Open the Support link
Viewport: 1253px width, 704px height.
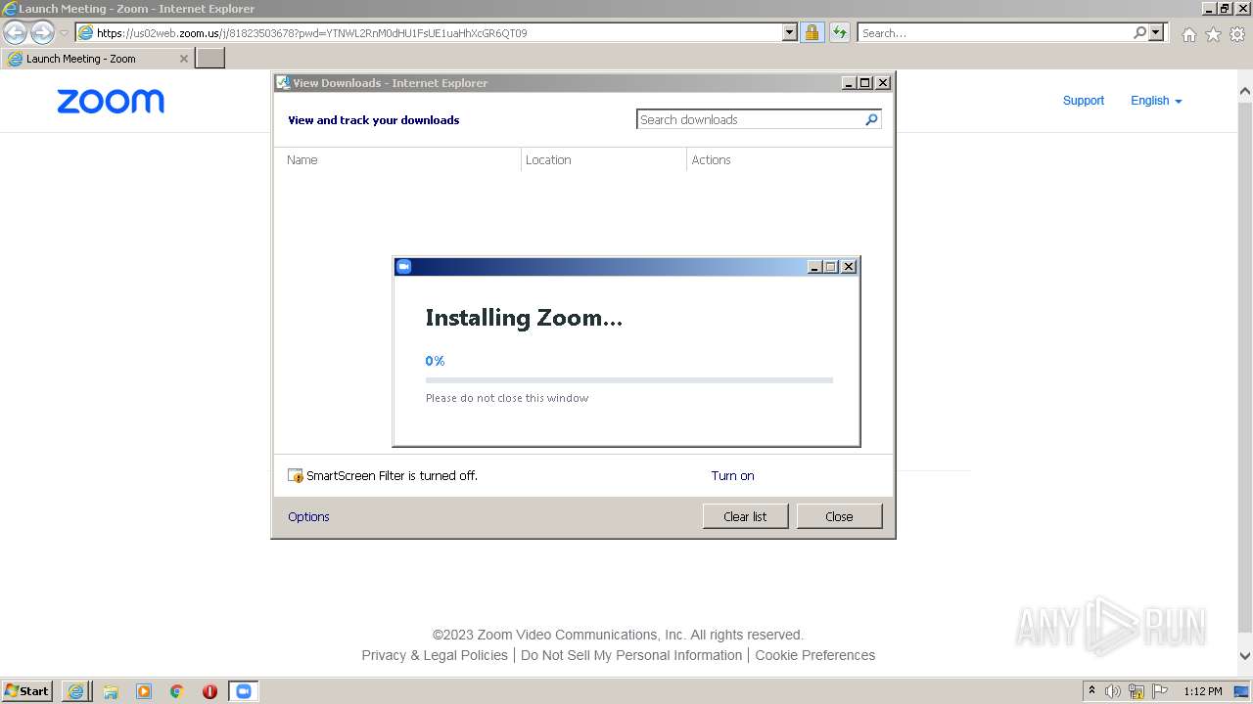1084,101
